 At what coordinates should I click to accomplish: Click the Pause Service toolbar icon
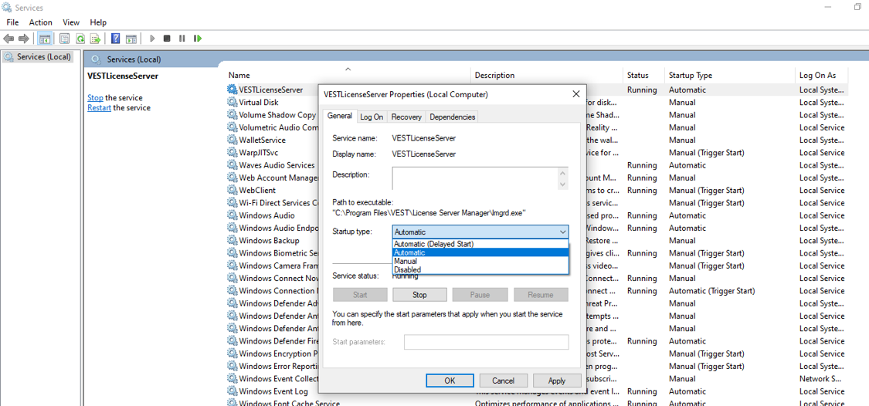(x=182, y=39)
